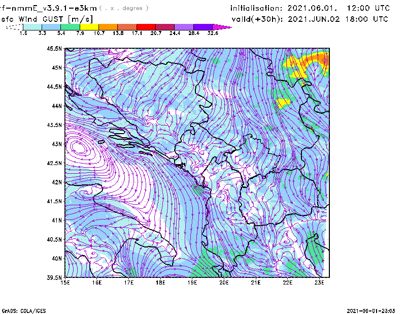The height and width of the screenshot is (314, 406).
Task: Click the light purple legend swatch
Action: (x=184, y=27)
